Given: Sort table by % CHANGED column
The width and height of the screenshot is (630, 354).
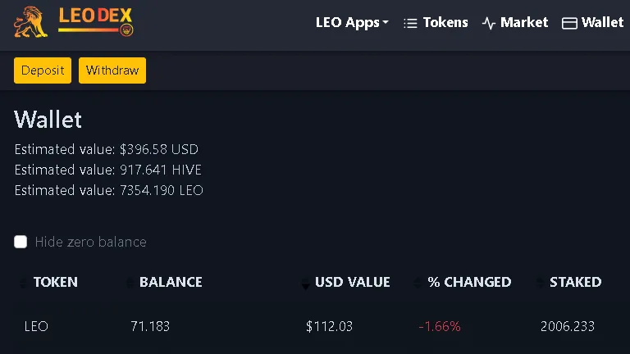Looking at the screenshot, I should tap(469, 282).
